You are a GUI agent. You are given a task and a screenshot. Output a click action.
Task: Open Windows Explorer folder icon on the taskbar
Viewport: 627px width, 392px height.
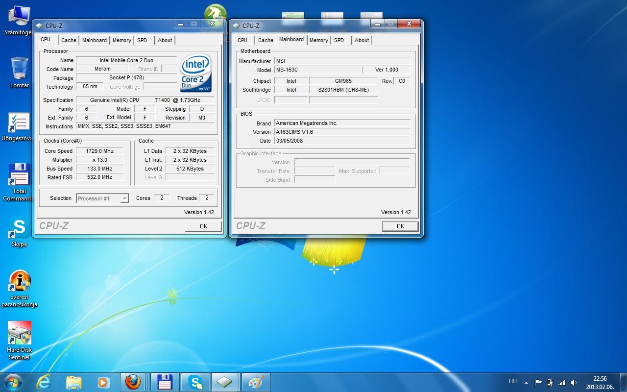click(x=73, y=382)
